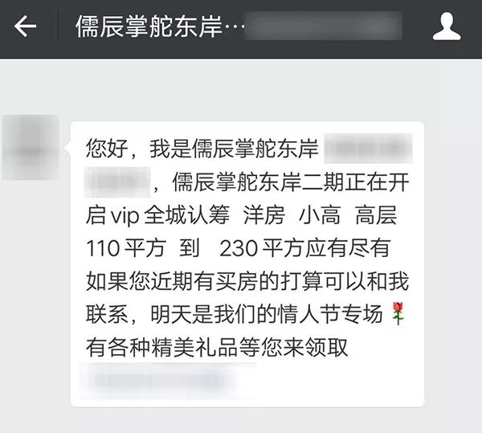Screen dimensions: 482x433
Task: Tap the blurred line at message bottom
Action: click(x=168, y=381)
